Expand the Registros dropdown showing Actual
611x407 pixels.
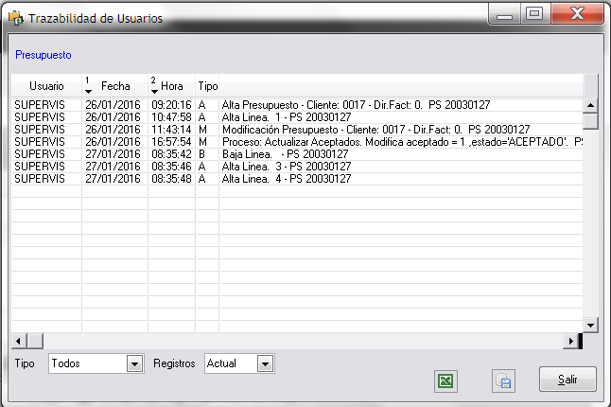[265, 363]
